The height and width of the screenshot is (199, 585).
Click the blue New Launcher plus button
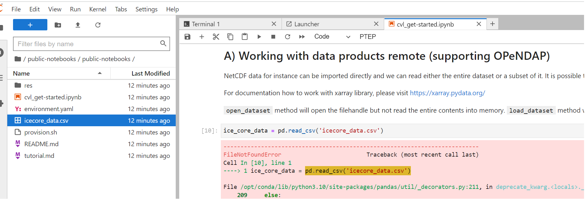[30, 25]
